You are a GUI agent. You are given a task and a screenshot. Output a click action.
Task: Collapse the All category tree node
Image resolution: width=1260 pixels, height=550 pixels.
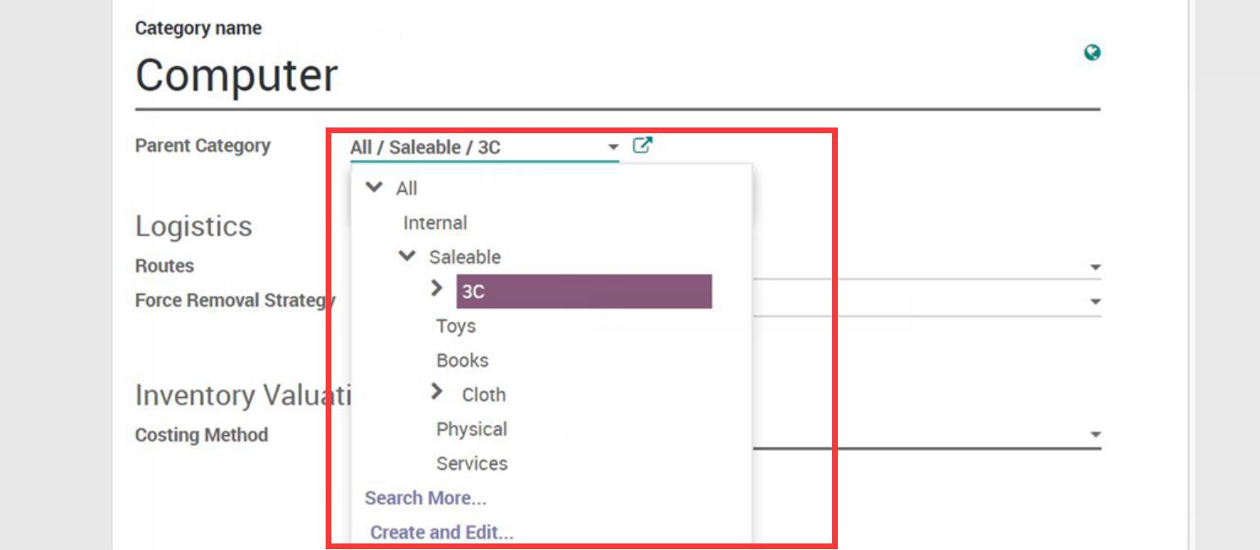click(374, 188)
